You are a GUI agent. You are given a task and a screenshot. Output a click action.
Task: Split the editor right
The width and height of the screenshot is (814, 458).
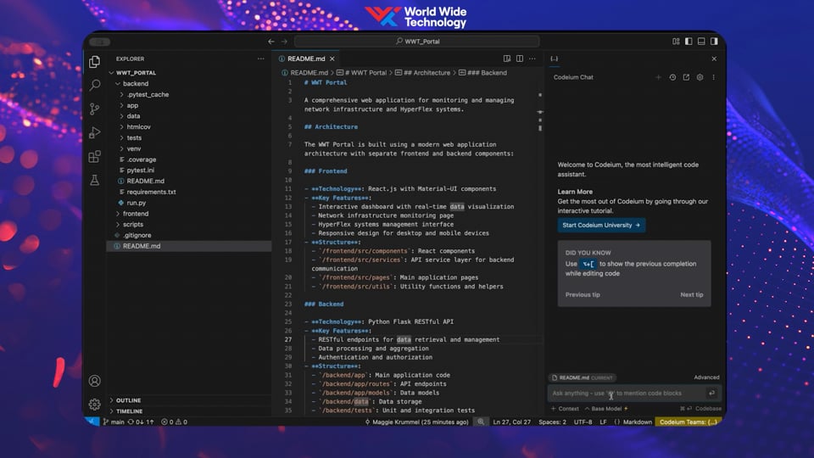tap(520, 59)
